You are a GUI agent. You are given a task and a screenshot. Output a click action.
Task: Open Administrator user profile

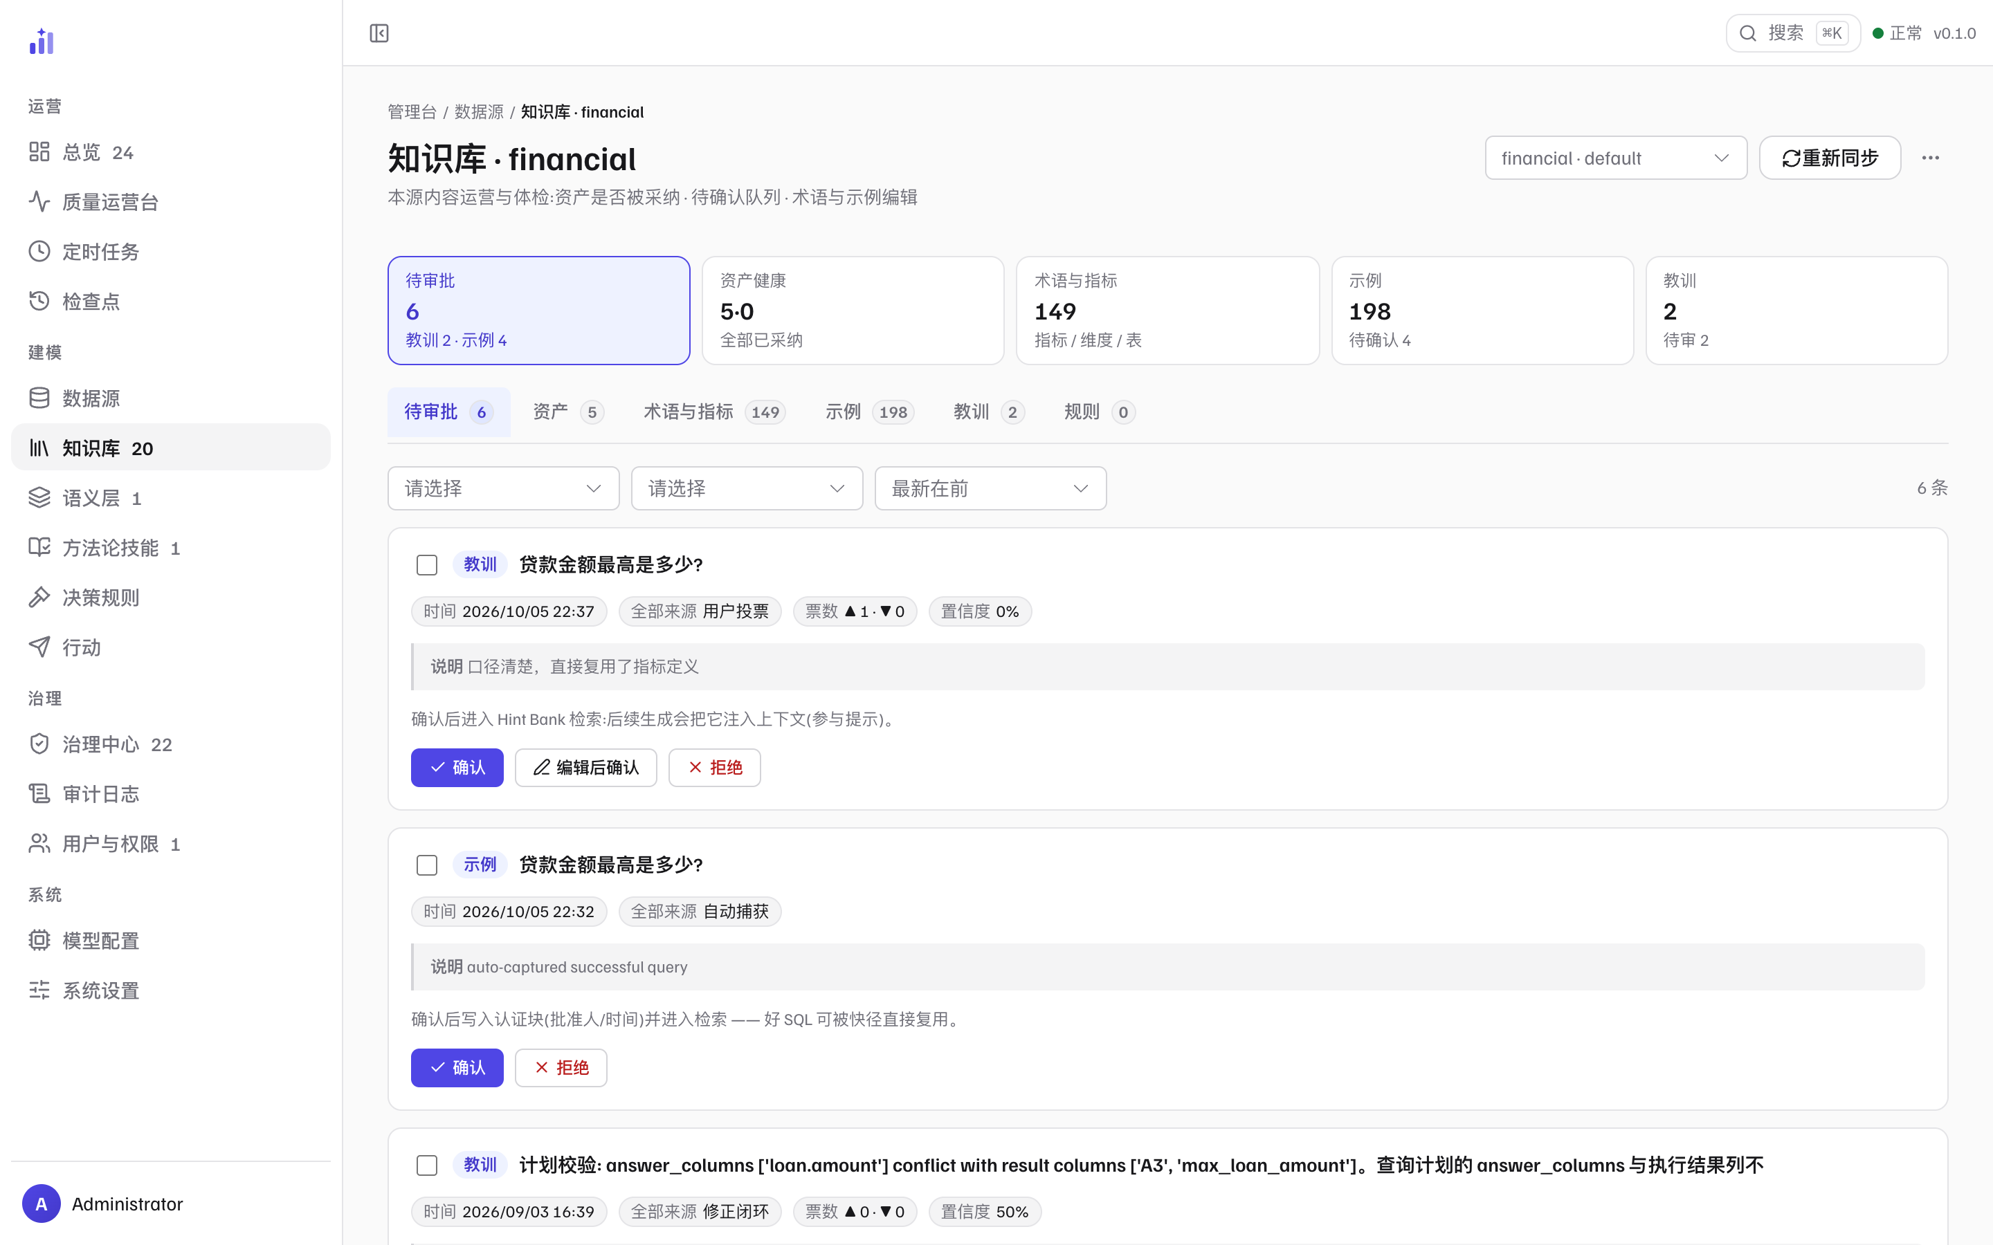click(170, 1203)
